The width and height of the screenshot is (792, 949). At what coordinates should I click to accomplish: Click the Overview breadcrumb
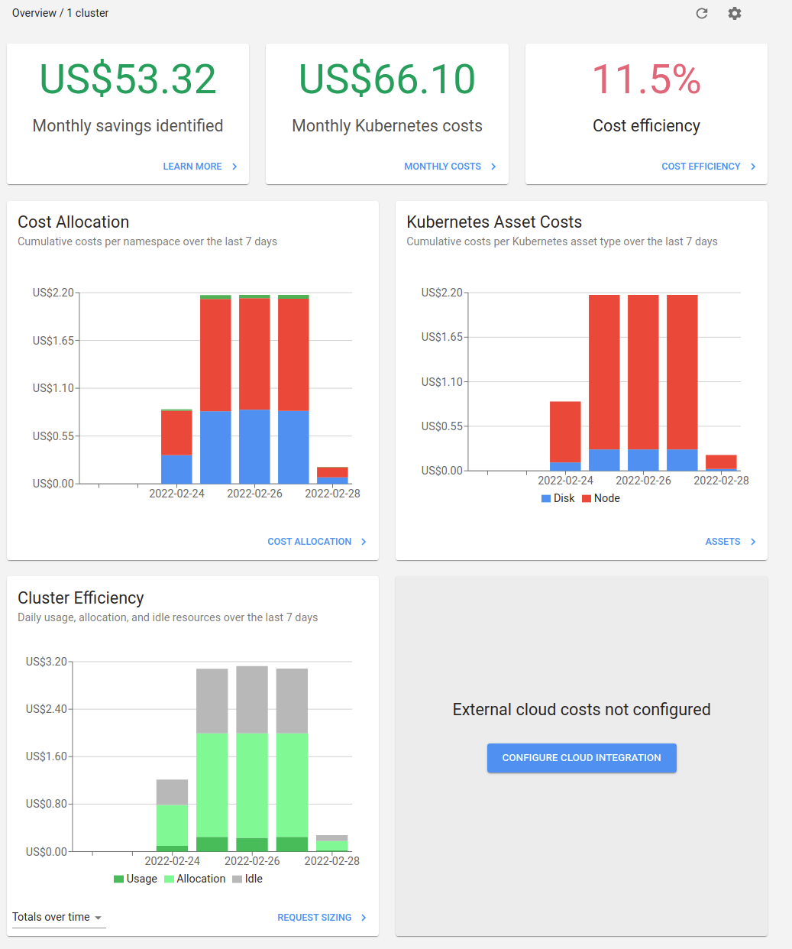[34, 13]
